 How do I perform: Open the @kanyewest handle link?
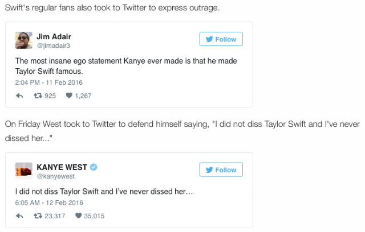pyautogui.click(x=56, y=176)
